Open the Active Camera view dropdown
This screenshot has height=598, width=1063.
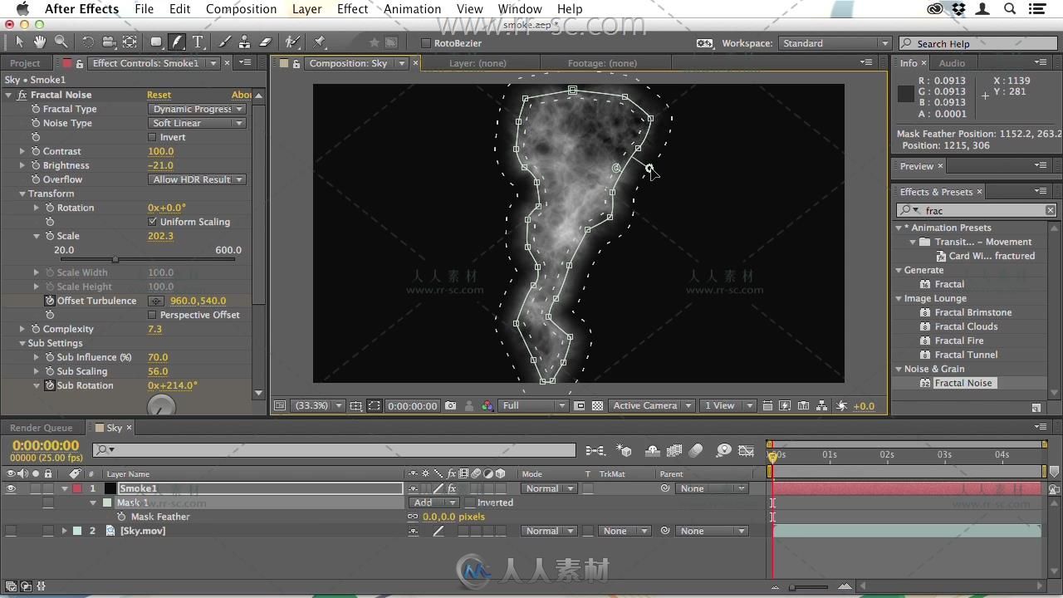651,405
